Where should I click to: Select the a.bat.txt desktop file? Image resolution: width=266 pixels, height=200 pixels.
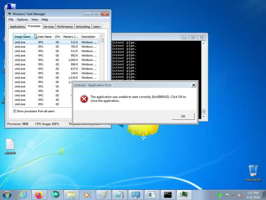(x=10, y=146)
